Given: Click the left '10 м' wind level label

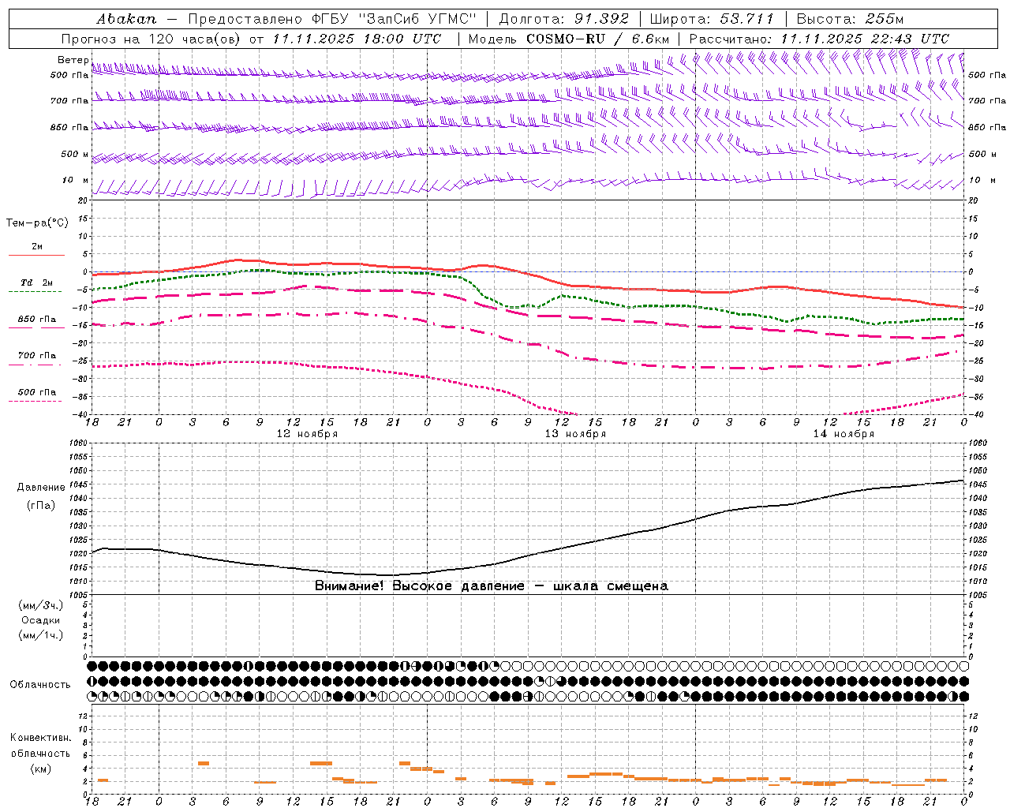Looking at the screenshot, I should (x=75, y=180).
